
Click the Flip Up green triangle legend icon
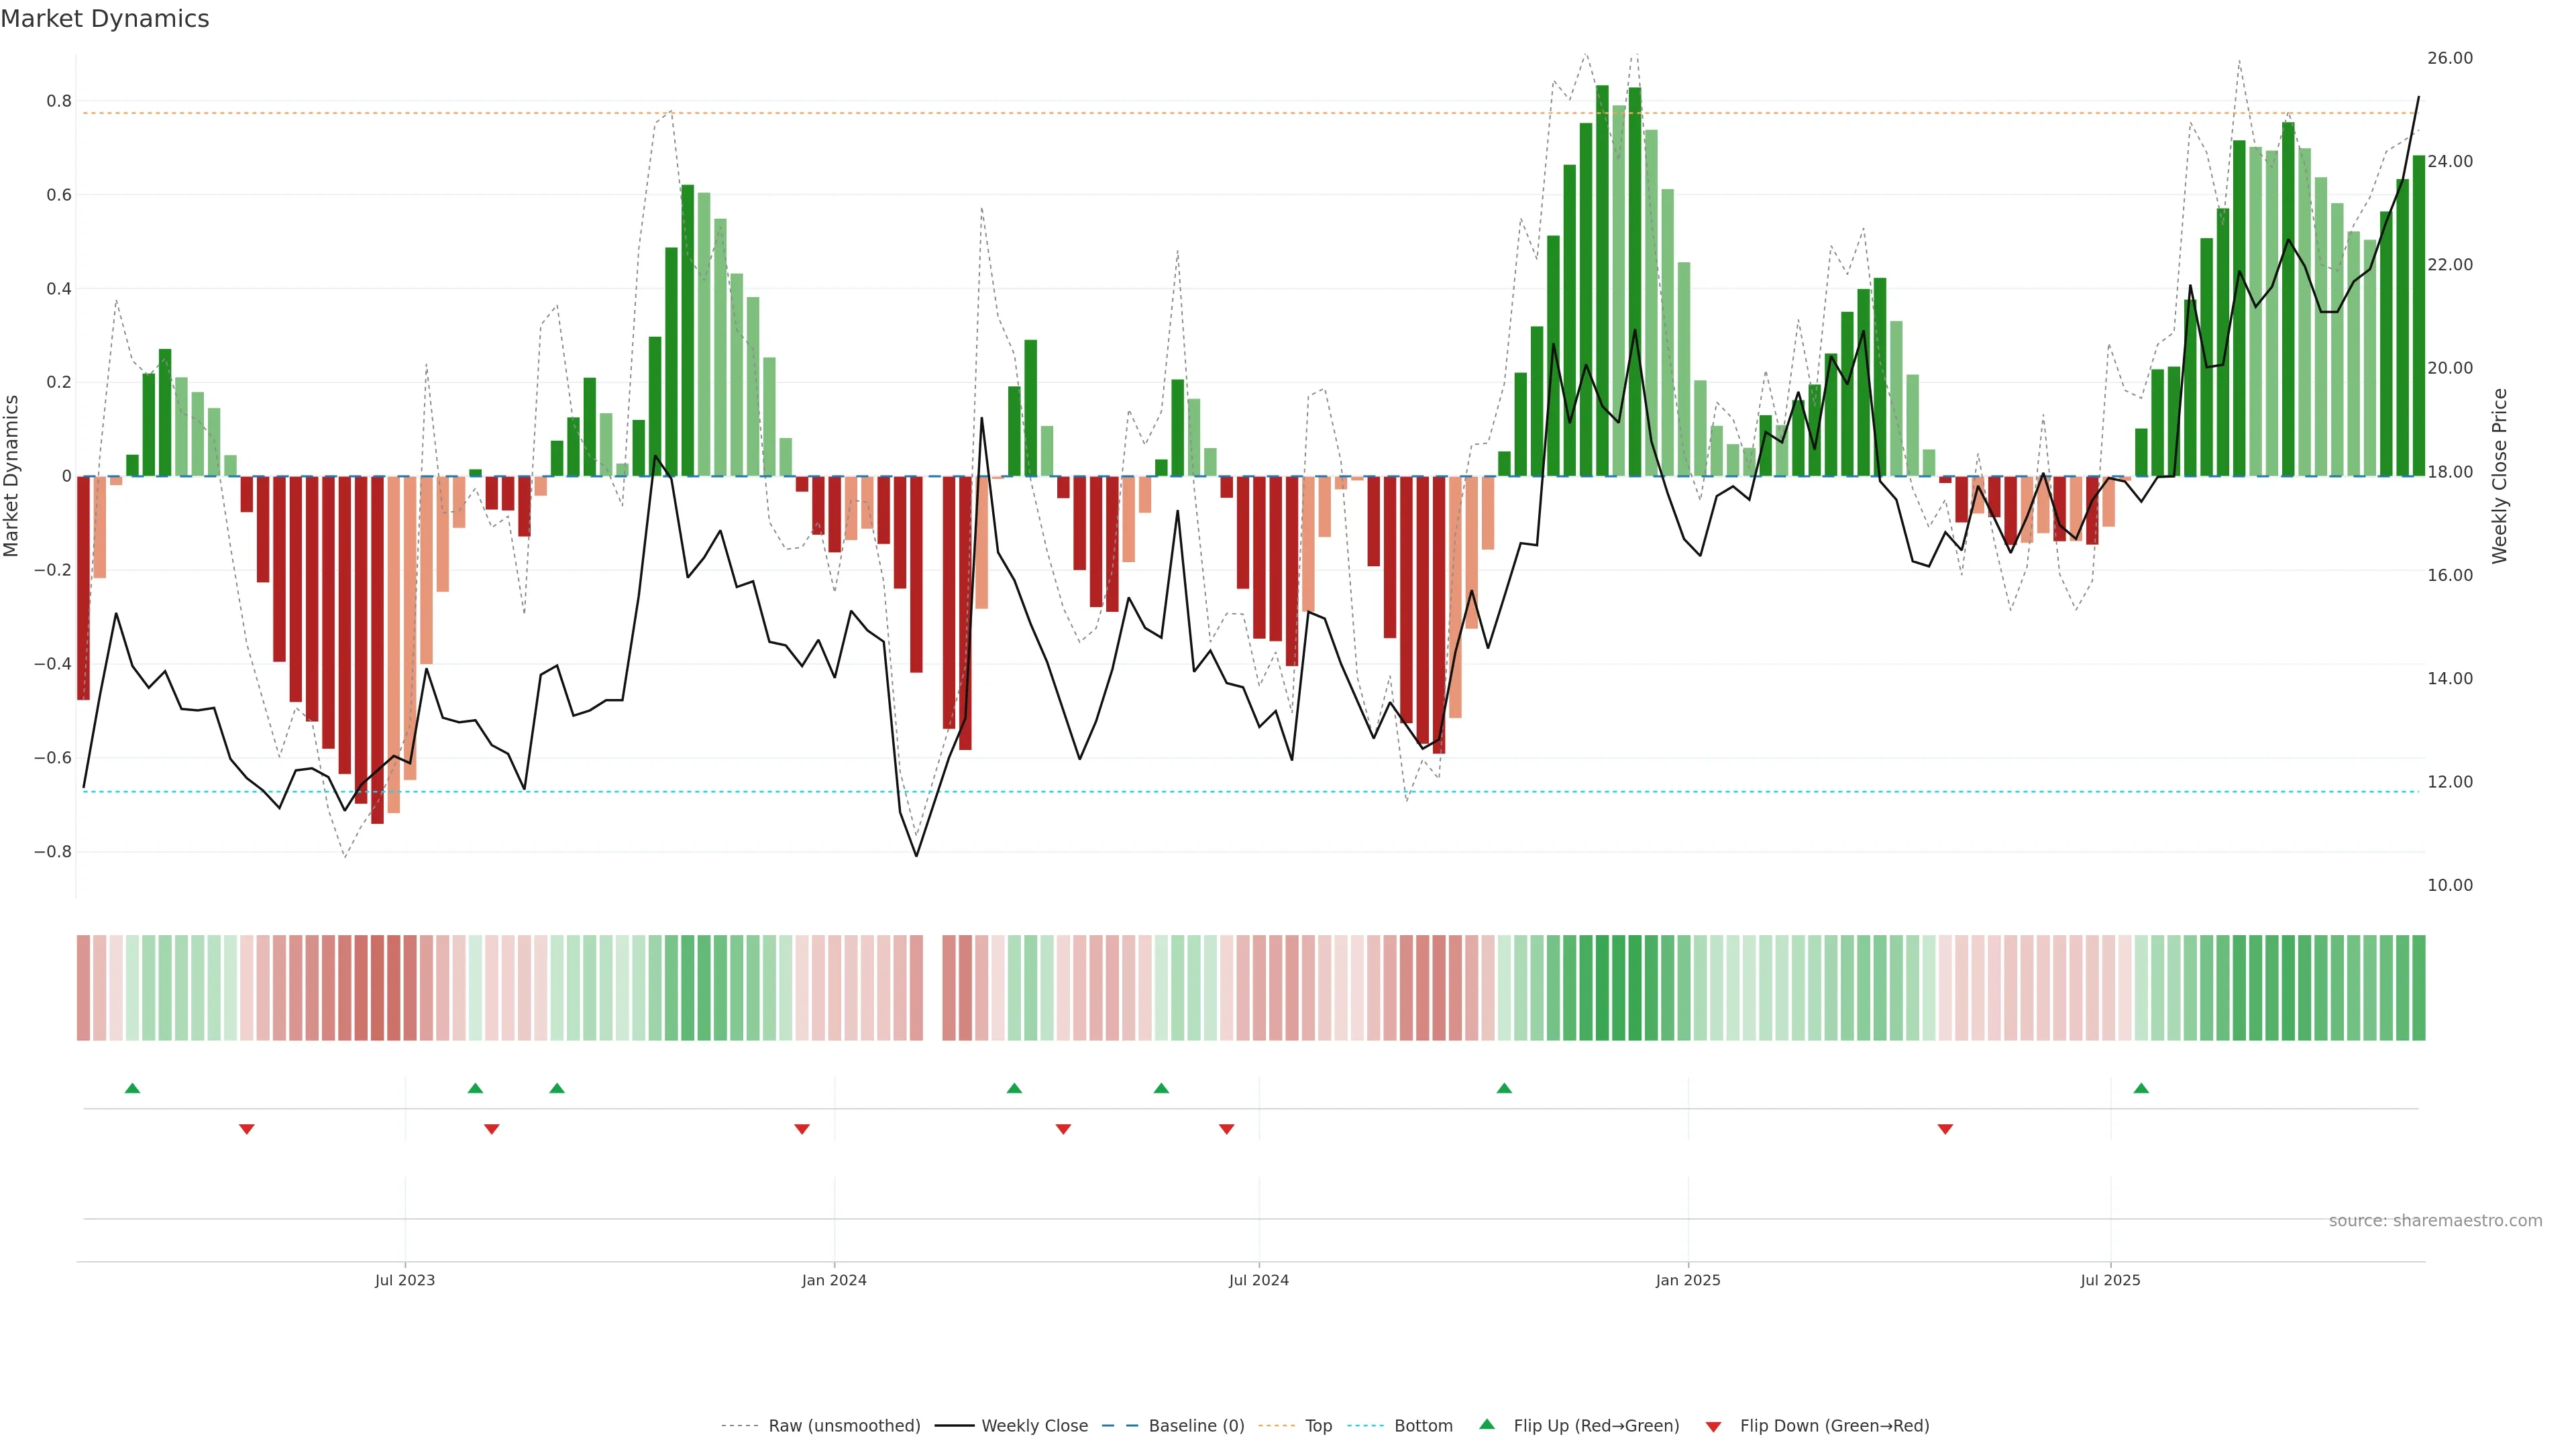tap(1487, 1425)
